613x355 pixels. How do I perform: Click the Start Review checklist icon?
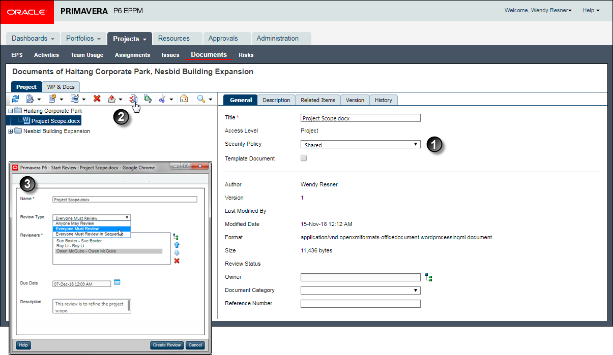133,99
